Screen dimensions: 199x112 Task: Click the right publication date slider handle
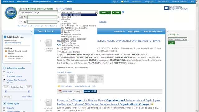point(29,91)
